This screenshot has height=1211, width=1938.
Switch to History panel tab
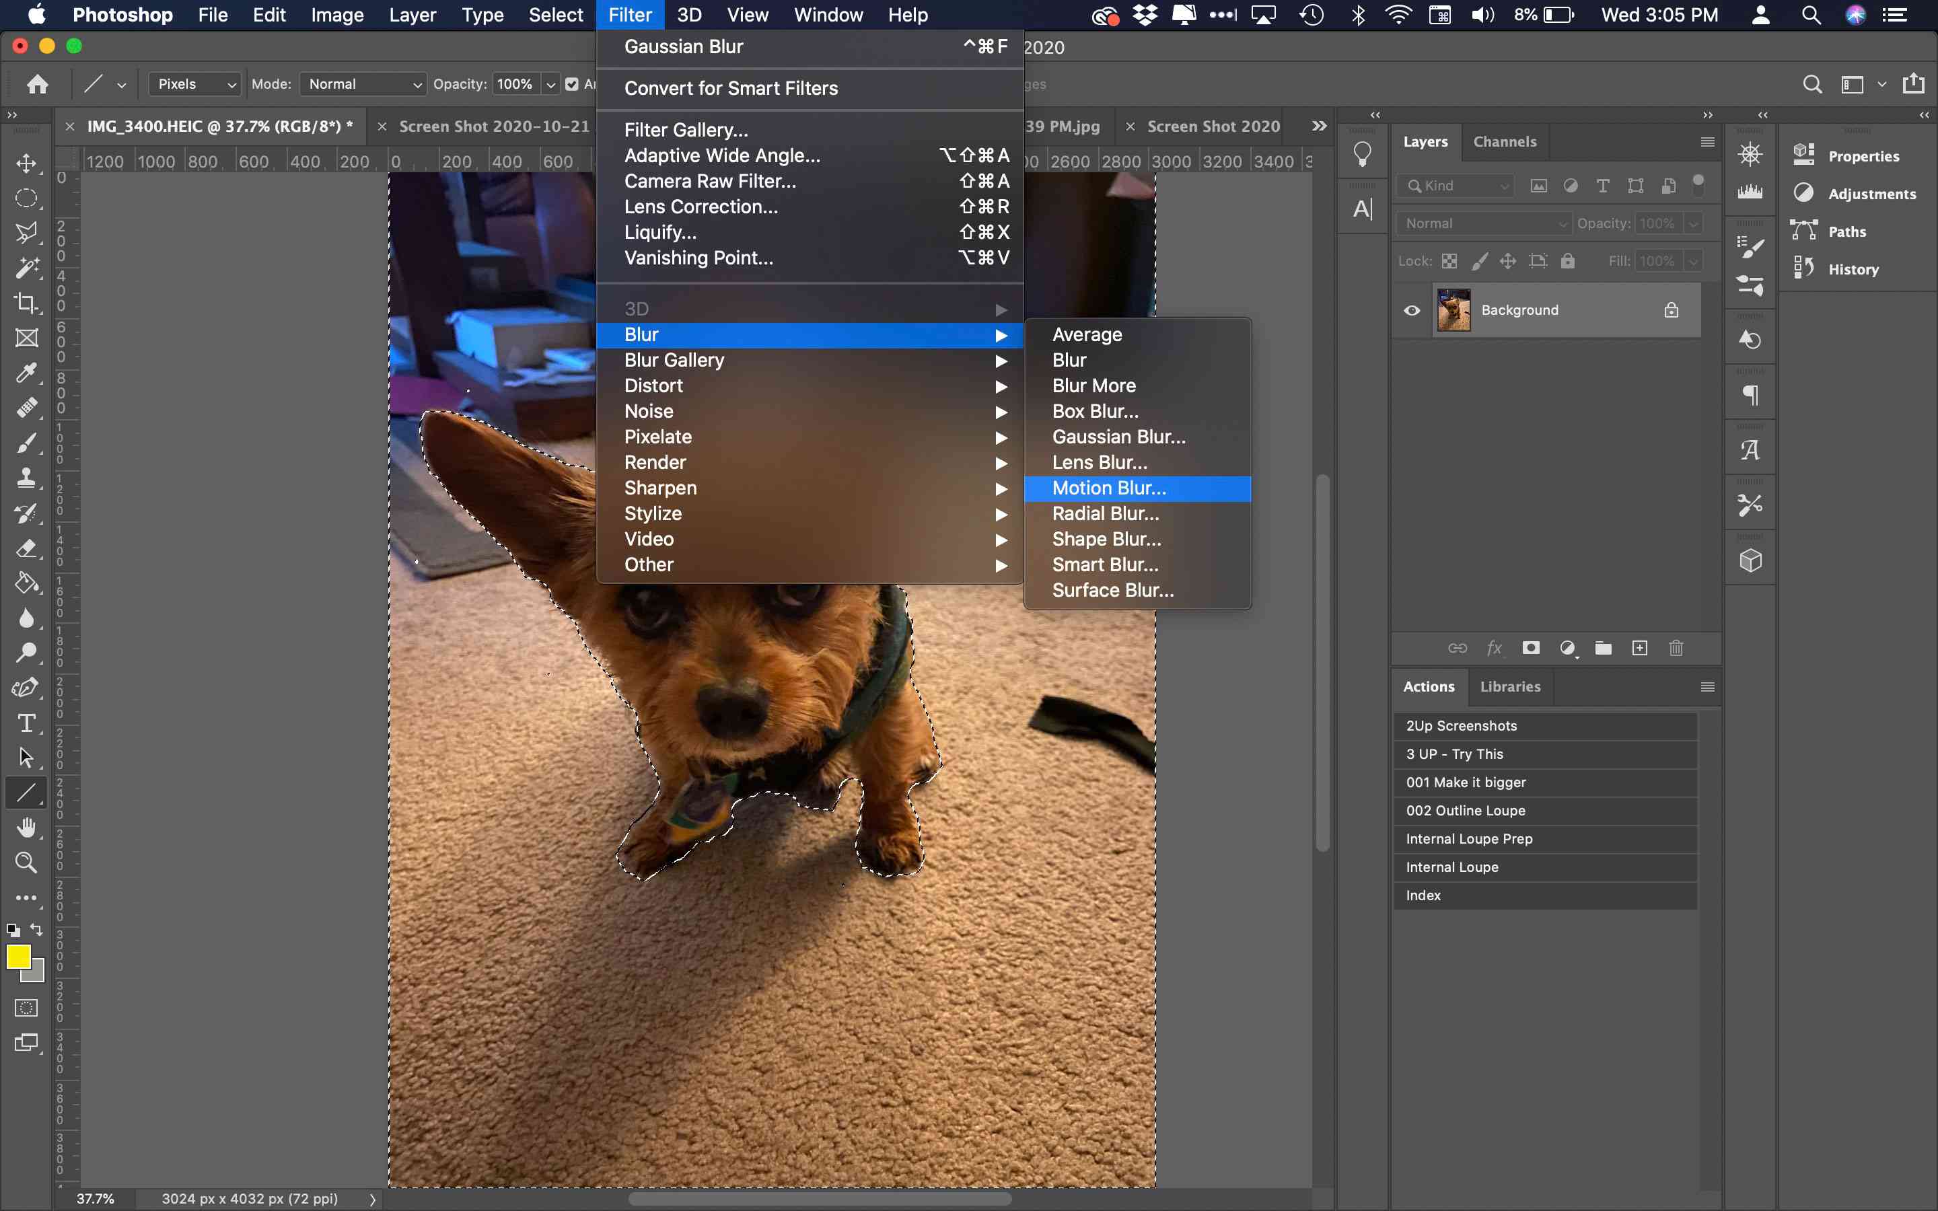(x=1855, y=268)
